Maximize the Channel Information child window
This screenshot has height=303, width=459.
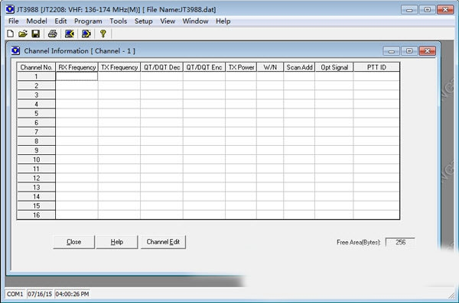409,51
